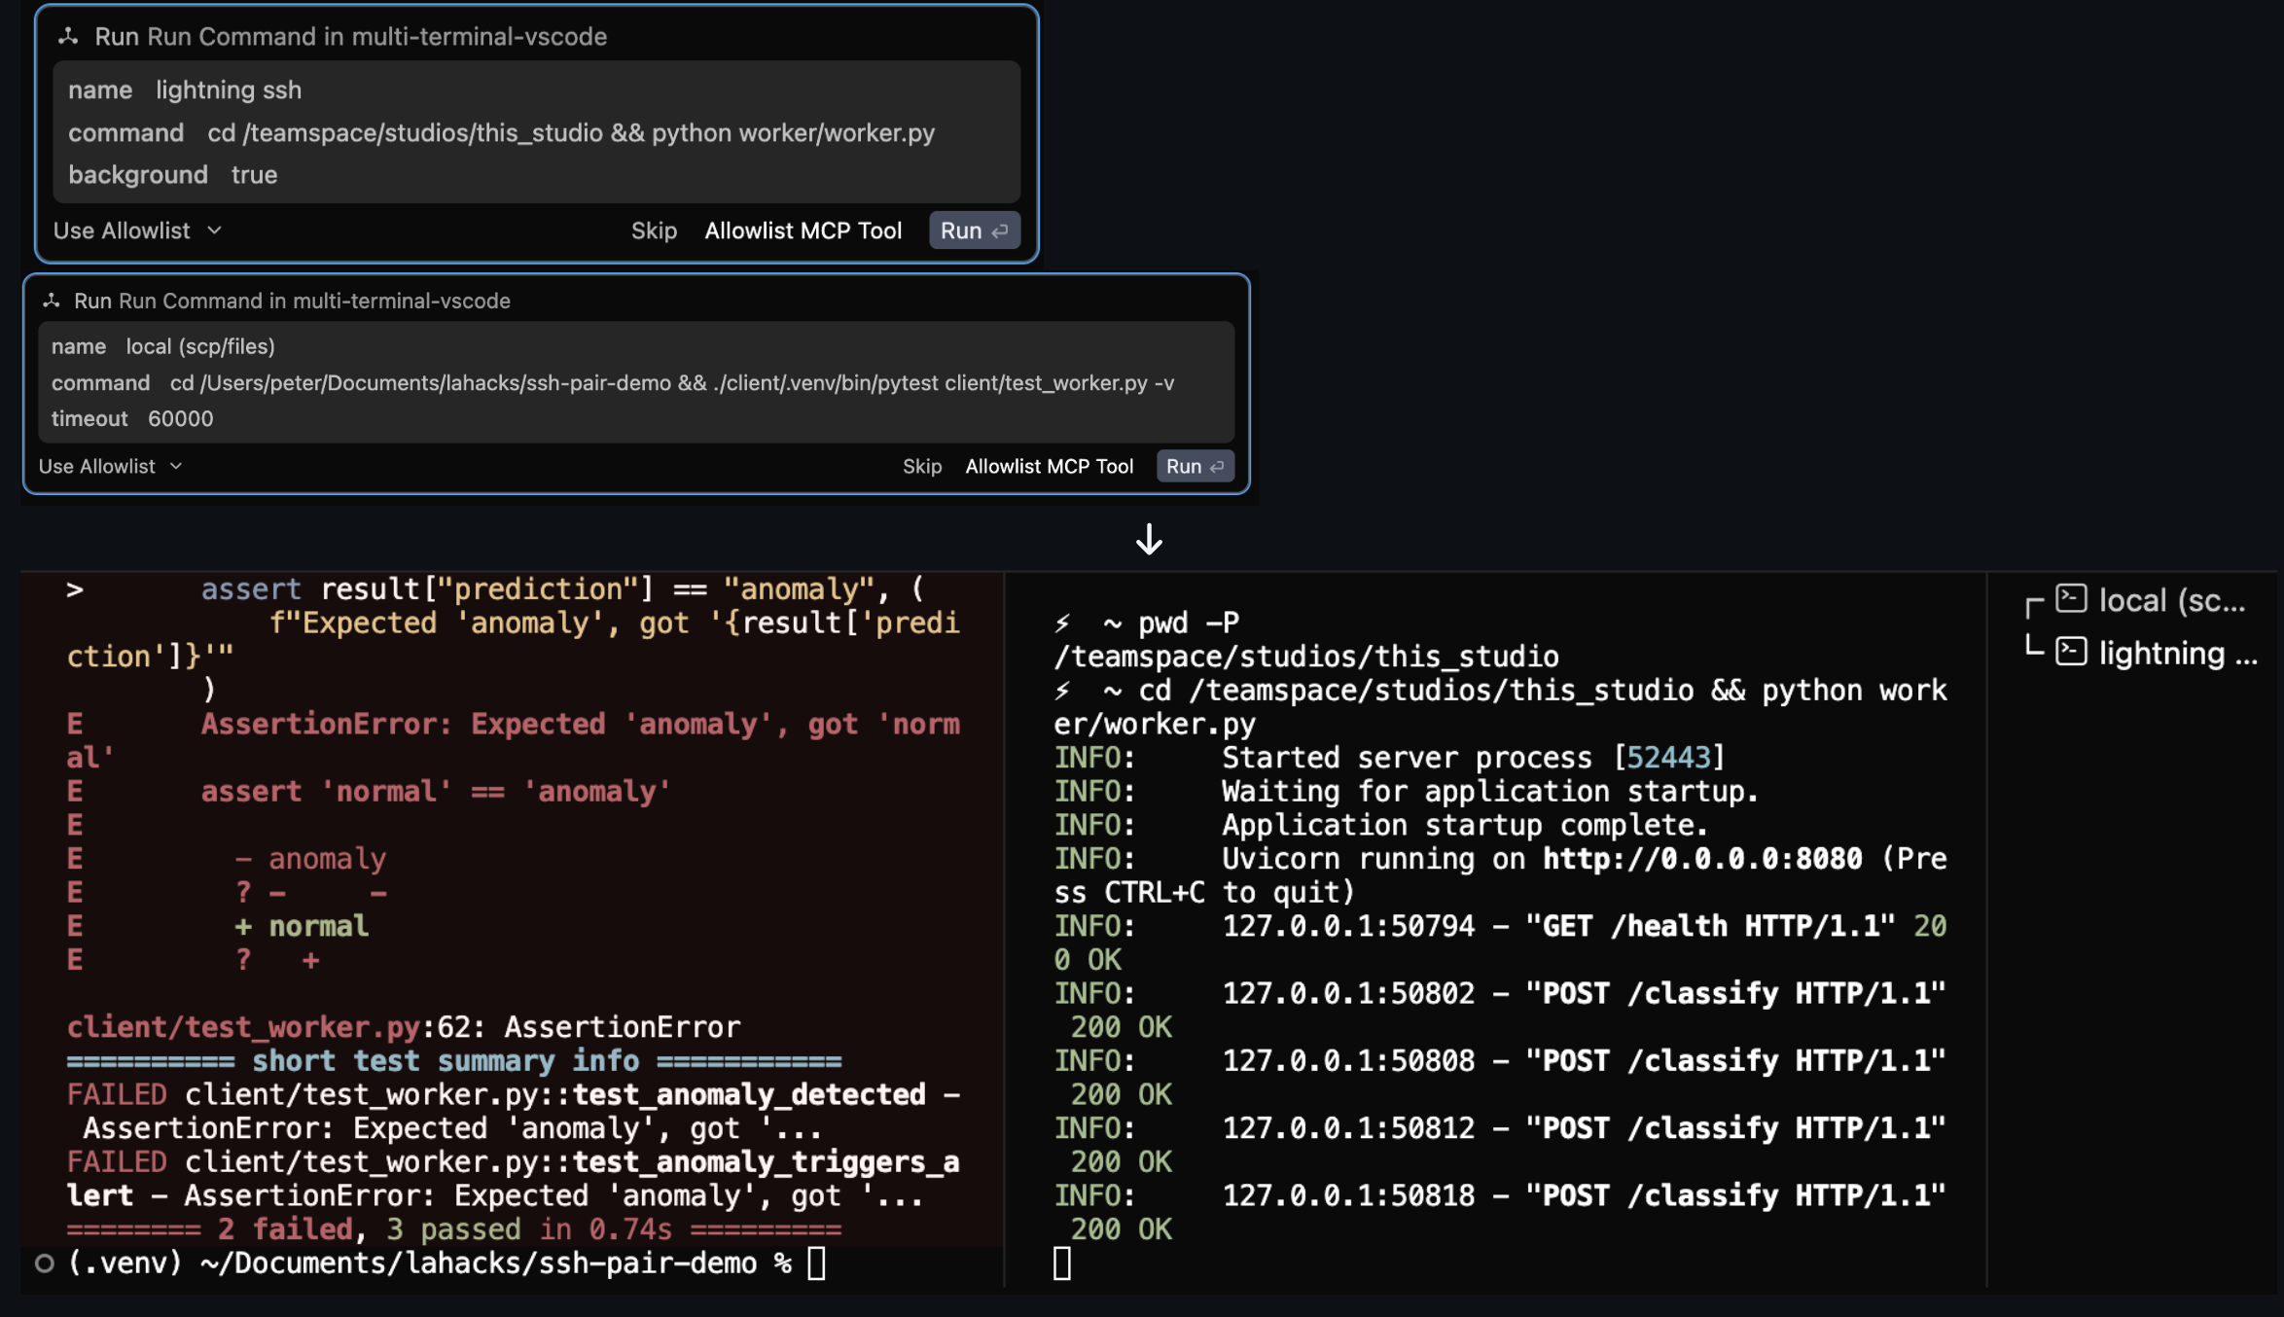Screen dimensions: 2284x1317
Task: Skip the local pytest command
Action: pos(921,467)
